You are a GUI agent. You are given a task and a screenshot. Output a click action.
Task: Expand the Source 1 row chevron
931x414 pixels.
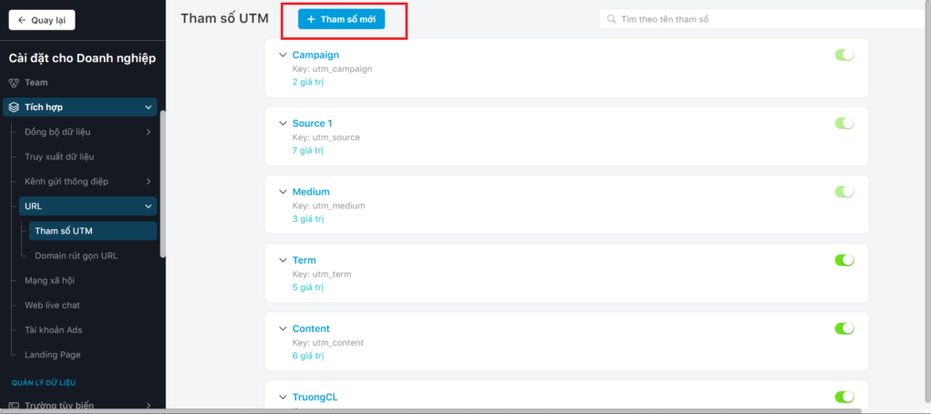[282, 124]
